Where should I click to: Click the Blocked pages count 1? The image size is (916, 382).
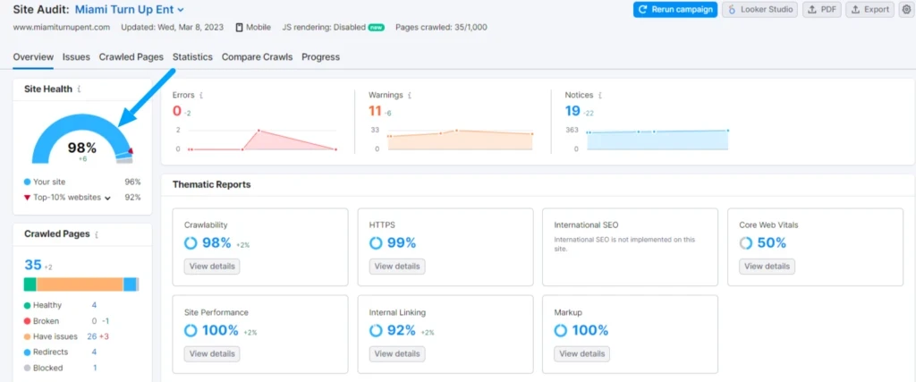pos(95,368)
